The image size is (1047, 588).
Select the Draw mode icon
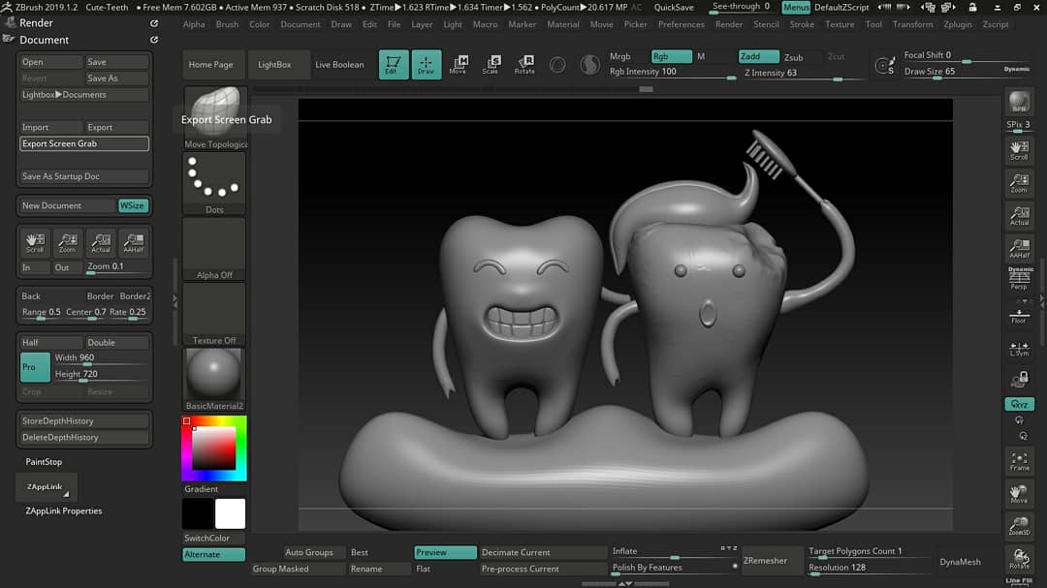426,65
